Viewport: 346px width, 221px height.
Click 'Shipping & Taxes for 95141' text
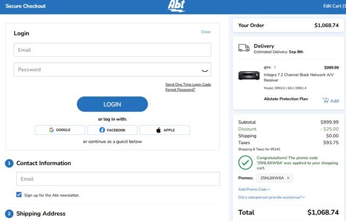click(x=259, y=149)
